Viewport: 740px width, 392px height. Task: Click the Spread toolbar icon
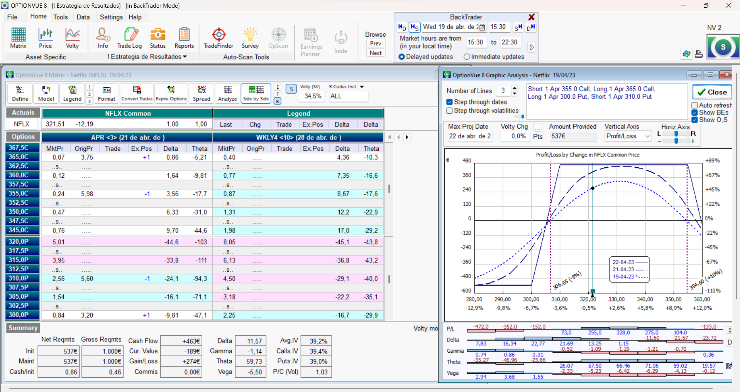pos(202,94)
